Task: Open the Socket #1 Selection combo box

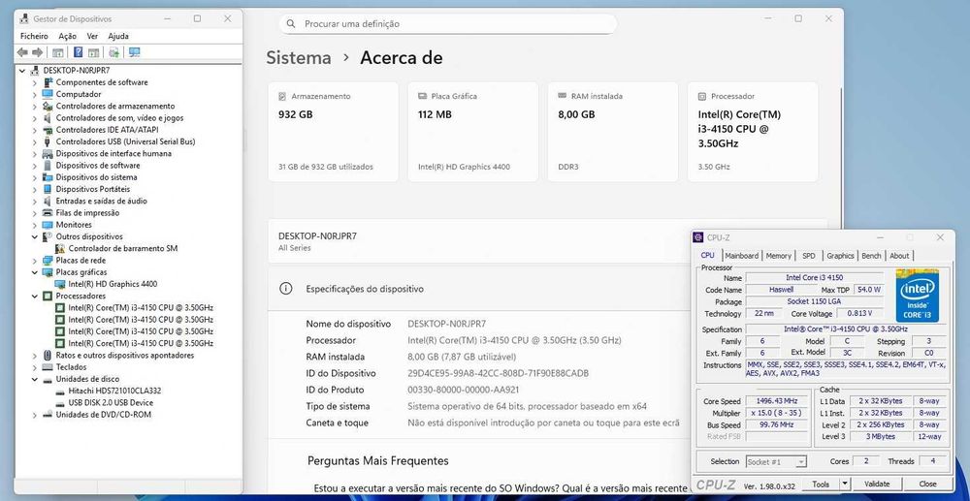Action: coord(776,461)
